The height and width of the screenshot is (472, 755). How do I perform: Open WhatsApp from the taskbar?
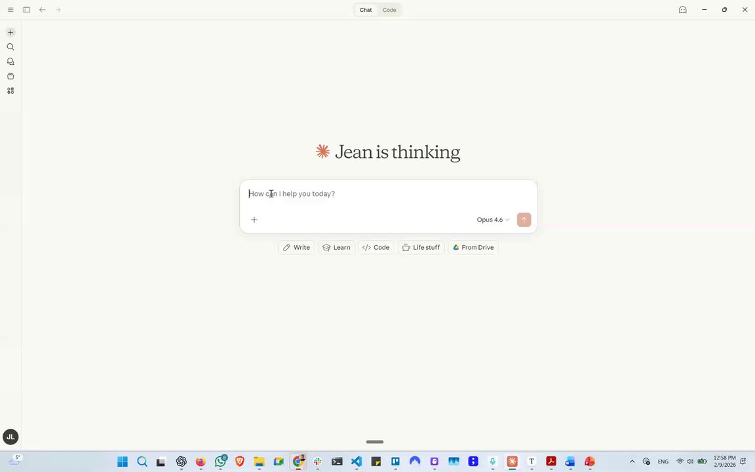tap(220, 462)
